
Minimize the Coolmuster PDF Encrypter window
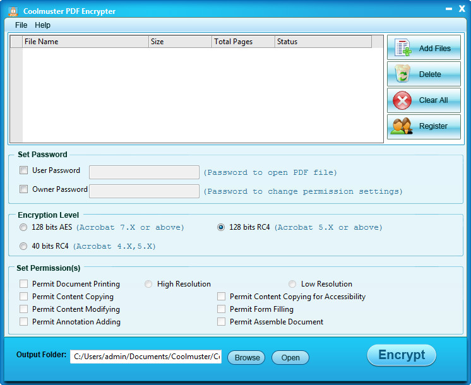coord(449,9)
